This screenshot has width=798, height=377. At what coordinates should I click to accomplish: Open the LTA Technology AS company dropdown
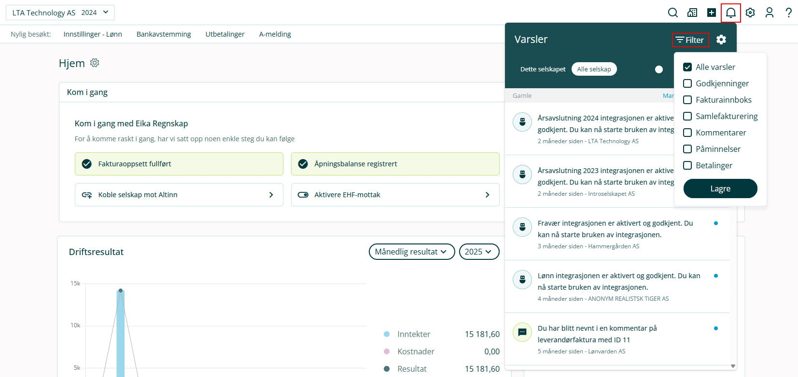pyautogui.click(x=60, y=13)
